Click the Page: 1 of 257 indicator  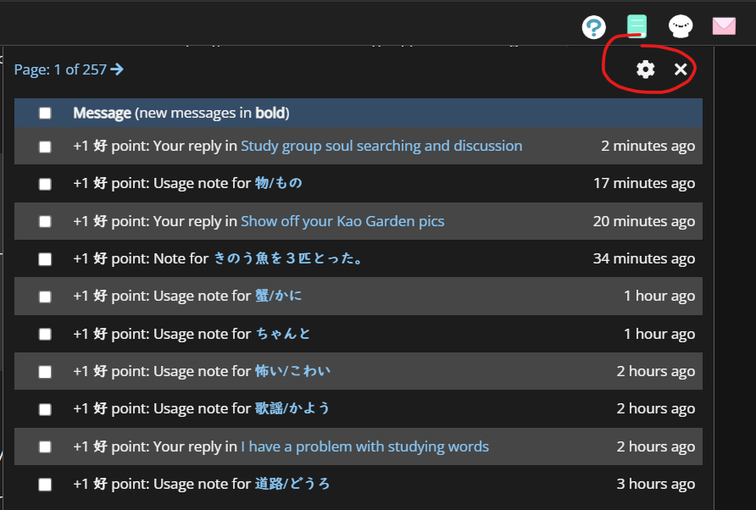point(60,69)
